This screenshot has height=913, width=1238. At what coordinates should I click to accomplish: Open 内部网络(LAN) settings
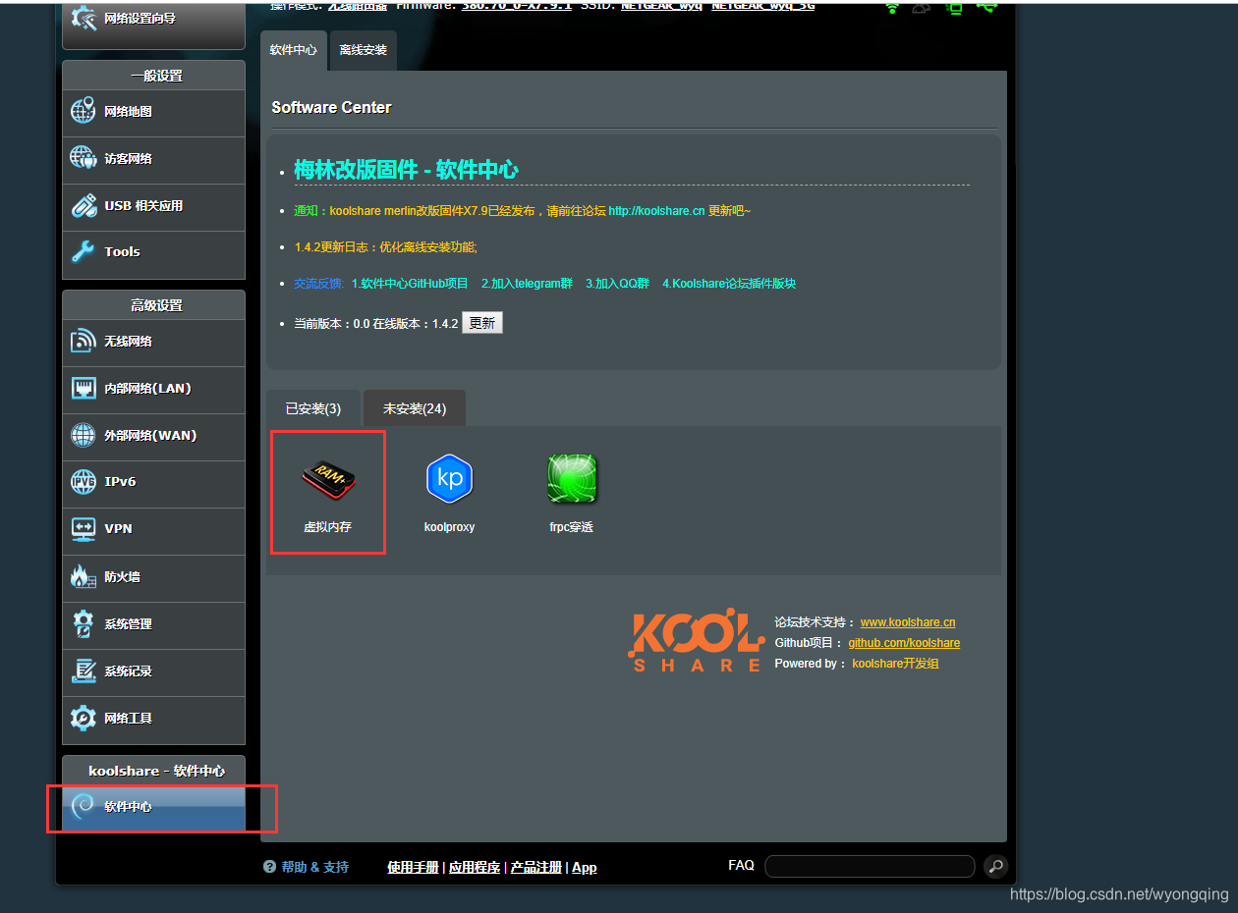(x=153, y=389)
